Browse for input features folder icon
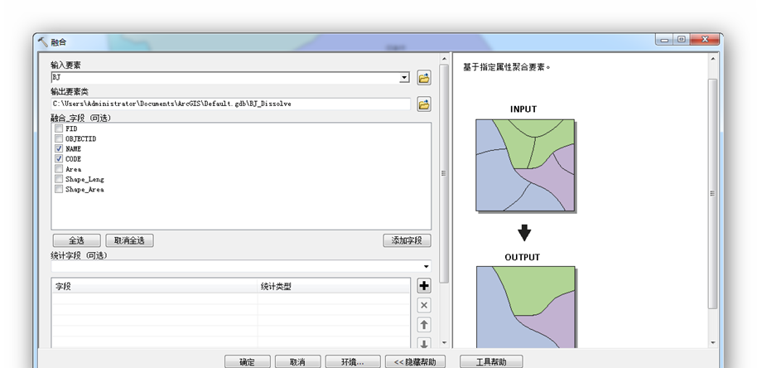Screen dimensions: 757x368 tap(424, 78)
